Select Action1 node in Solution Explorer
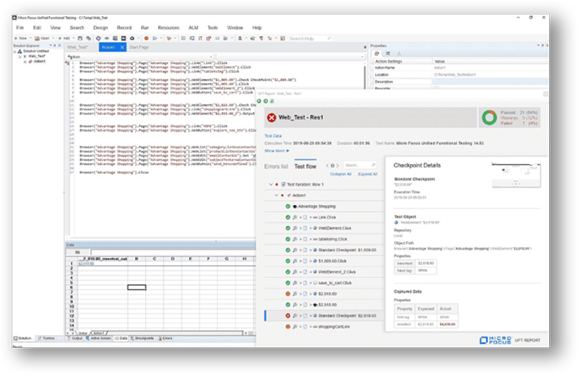Viewport: 578px width, 374px height. [x=40, y=61]
